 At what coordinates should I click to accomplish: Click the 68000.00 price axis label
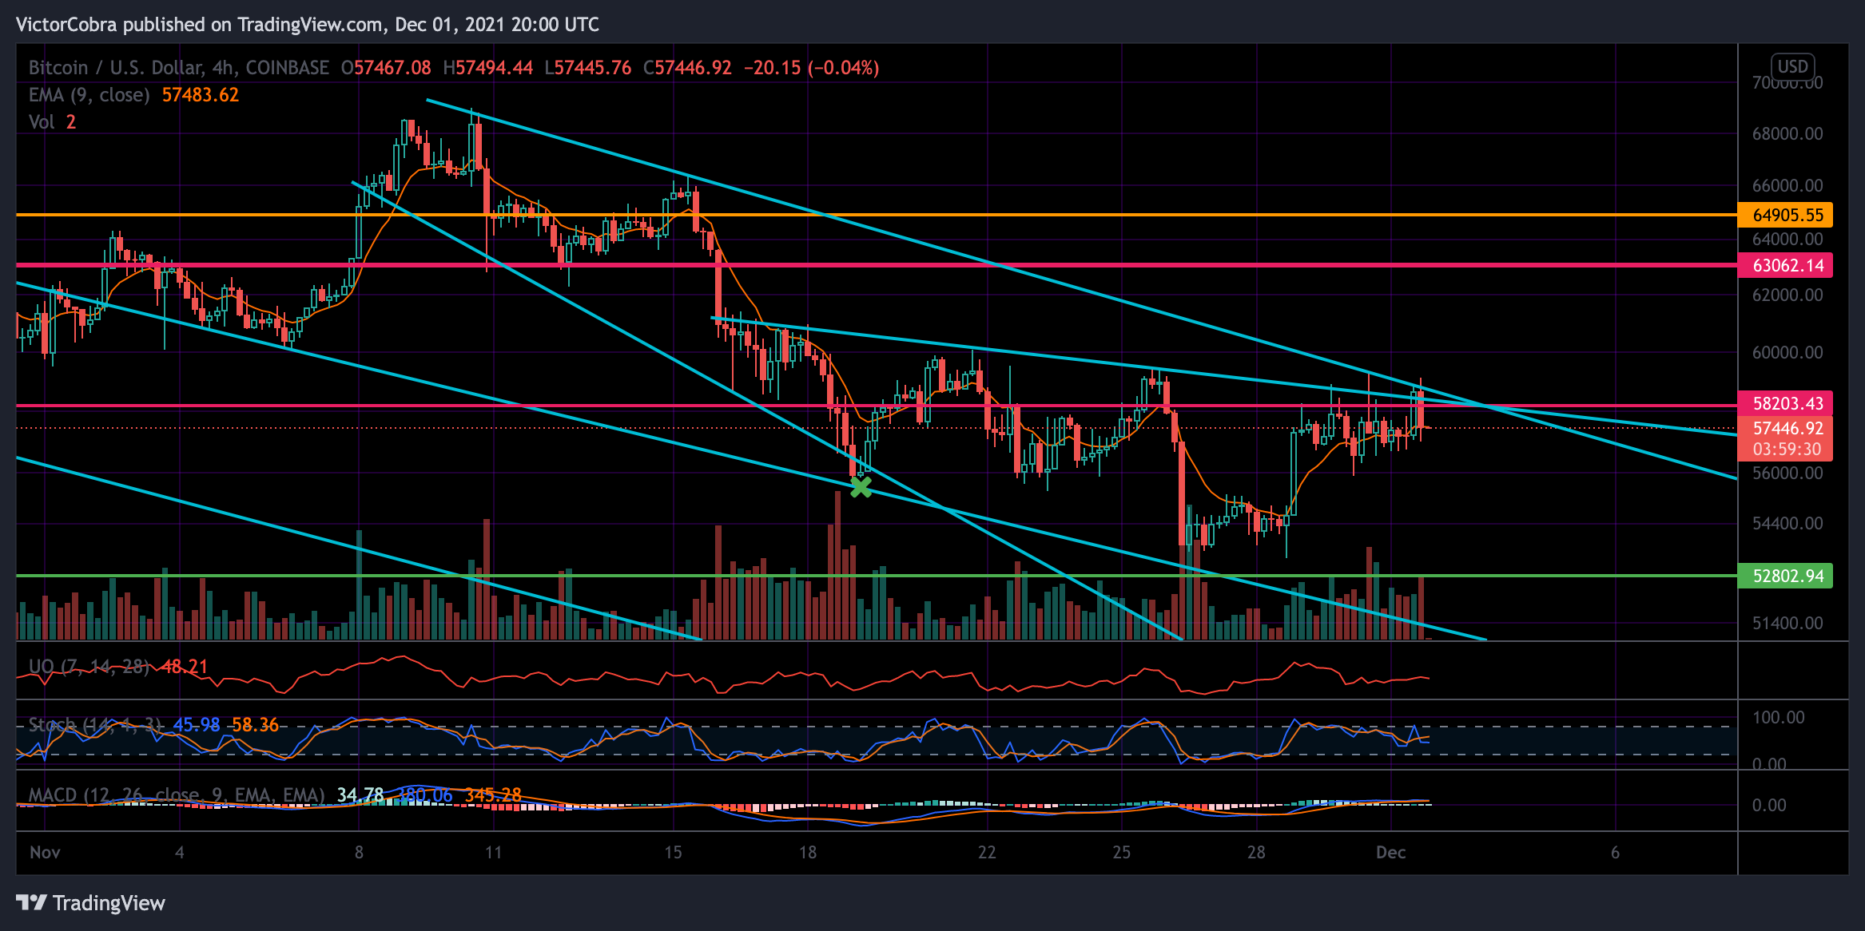coord(1787,133)
